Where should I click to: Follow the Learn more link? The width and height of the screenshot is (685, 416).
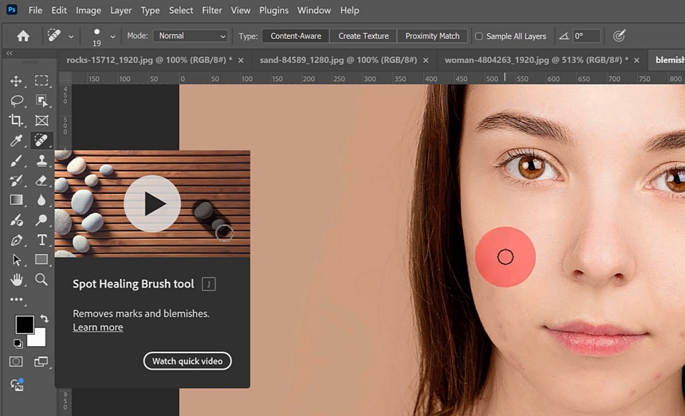click(x=98, y=328)
